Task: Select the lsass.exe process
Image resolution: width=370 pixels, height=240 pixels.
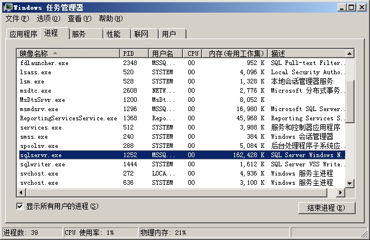Action: coord(181,72)
